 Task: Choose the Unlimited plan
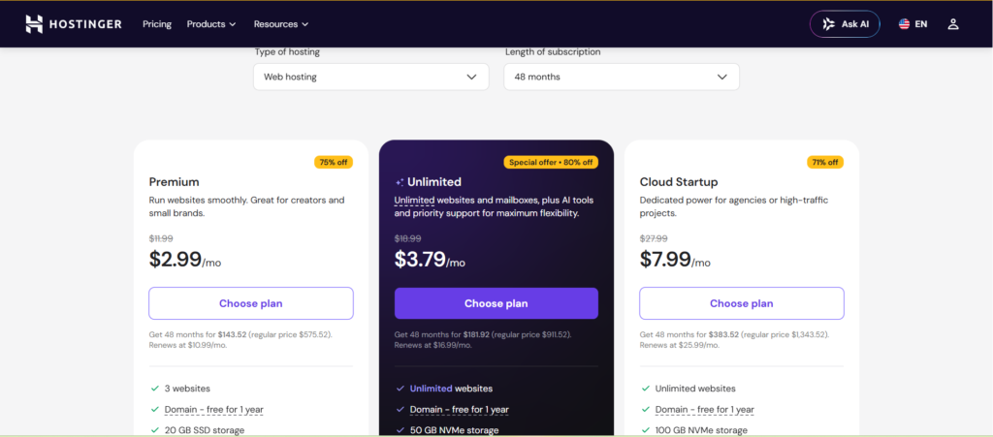496,303
